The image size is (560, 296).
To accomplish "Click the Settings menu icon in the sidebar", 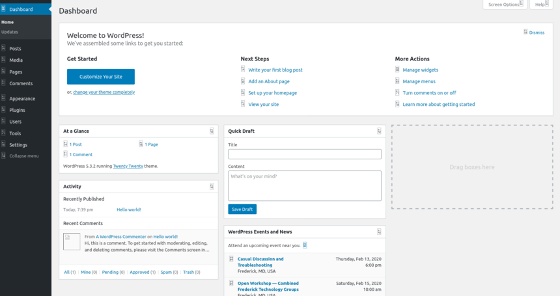I will (3, 144).
